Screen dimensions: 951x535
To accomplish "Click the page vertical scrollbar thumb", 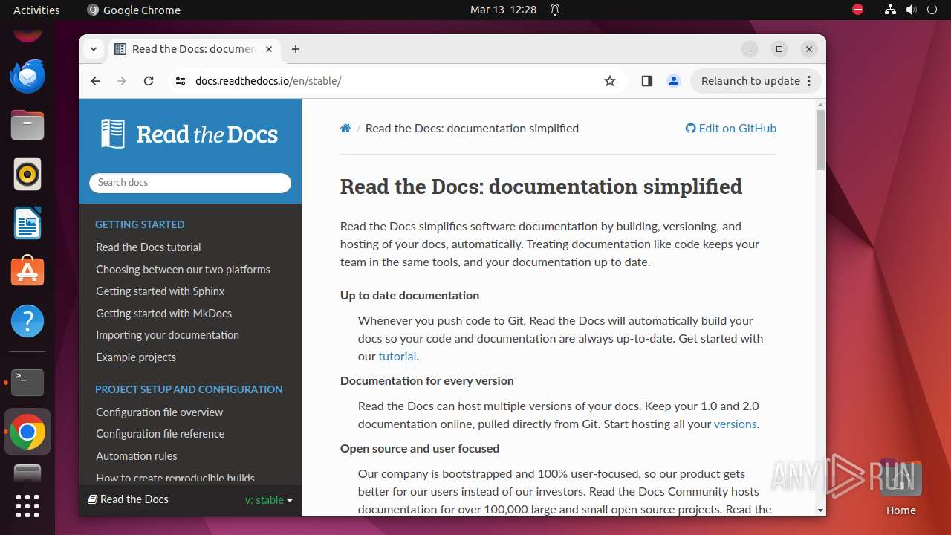I will (820, 139).
